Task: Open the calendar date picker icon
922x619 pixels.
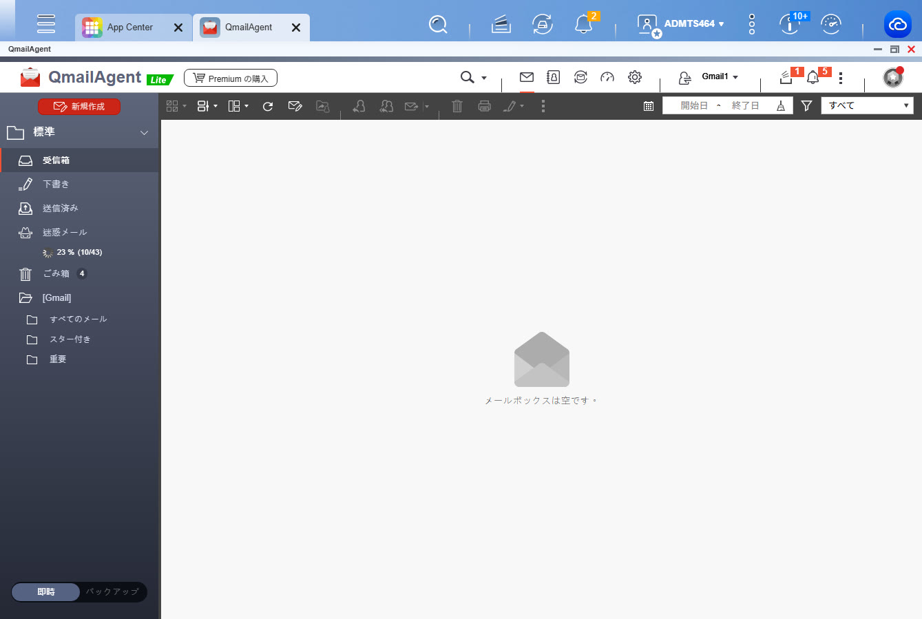Action: [x=649, y=106]
